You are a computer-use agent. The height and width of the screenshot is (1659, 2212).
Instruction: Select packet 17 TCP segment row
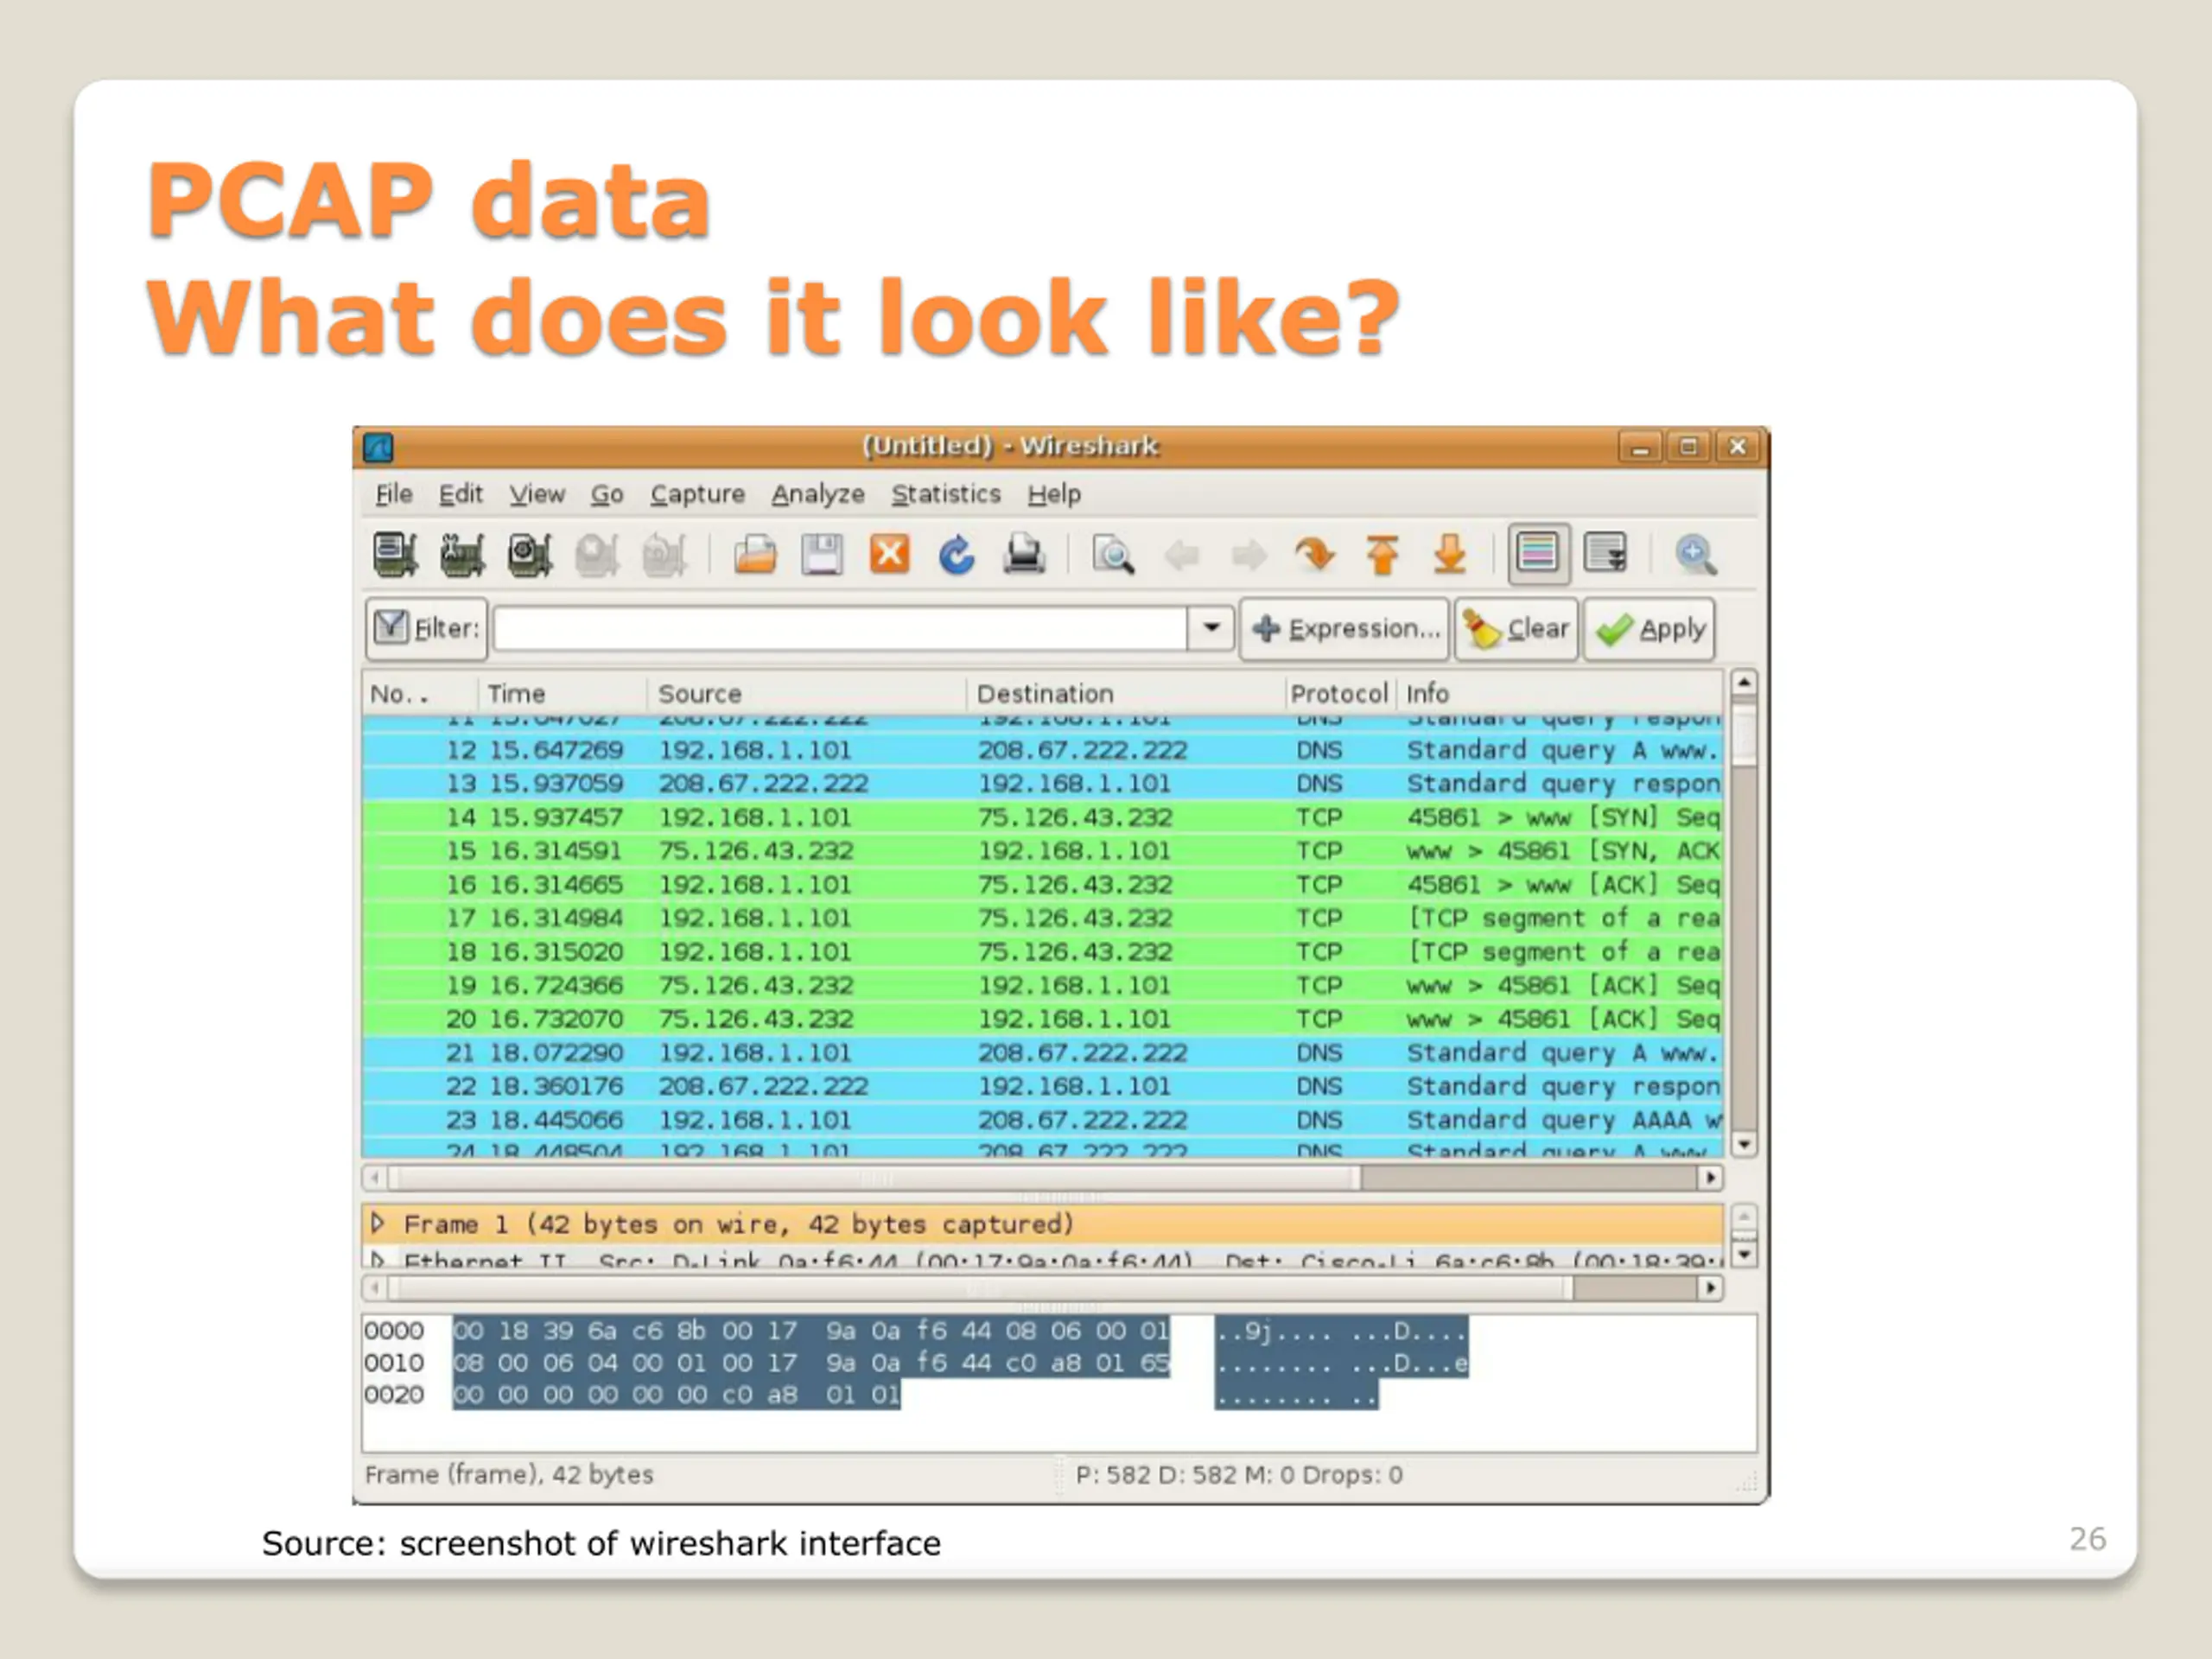[1043, 918]
